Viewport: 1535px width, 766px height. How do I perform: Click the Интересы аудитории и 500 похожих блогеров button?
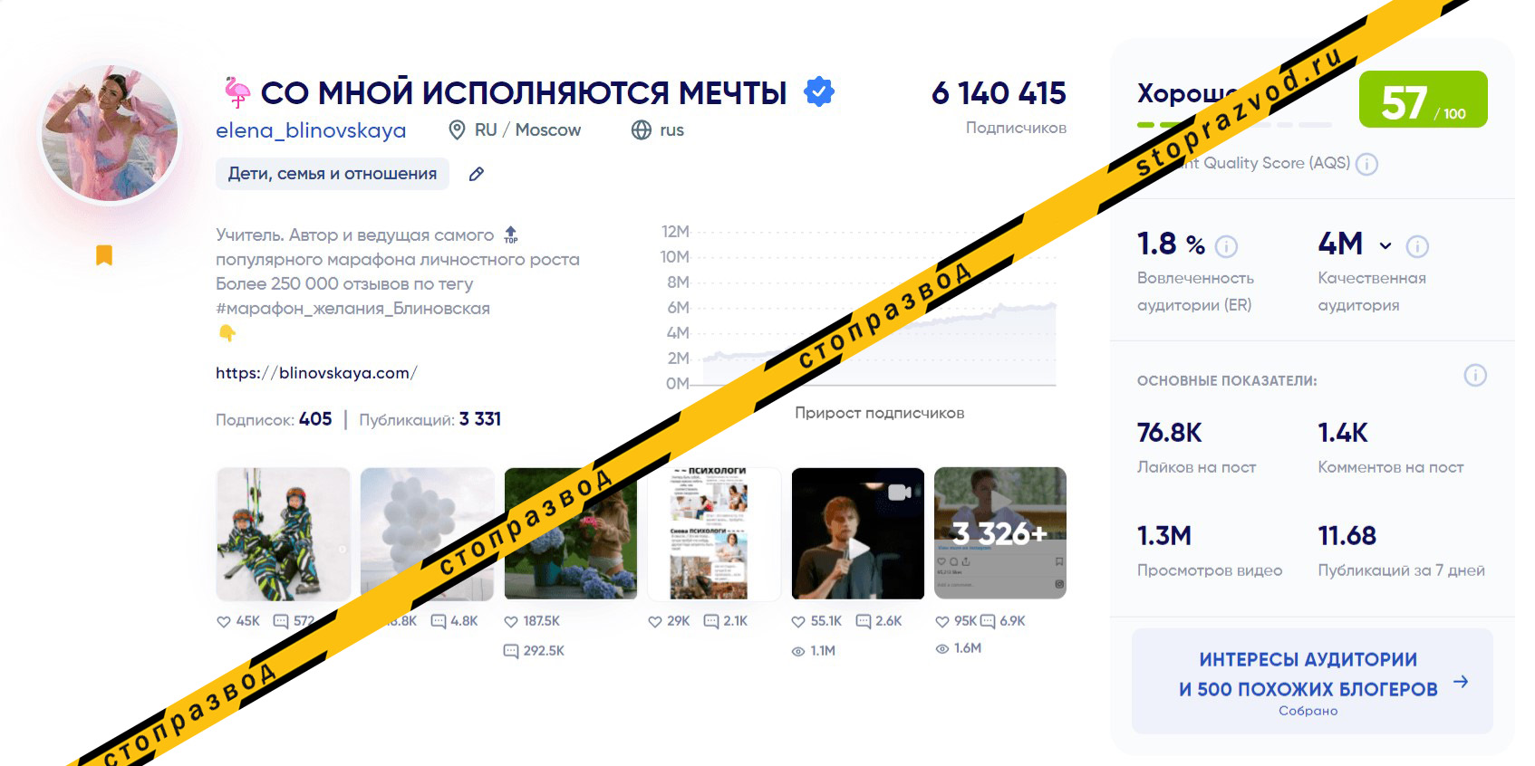coord(1311,681)
